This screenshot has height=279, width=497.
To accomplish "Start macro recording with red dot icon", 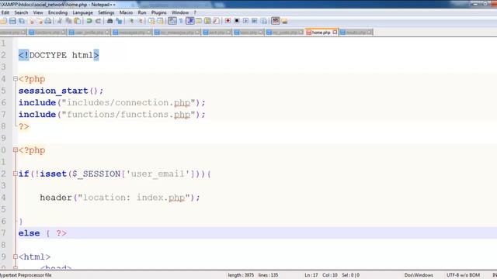I will pos(228,21).
